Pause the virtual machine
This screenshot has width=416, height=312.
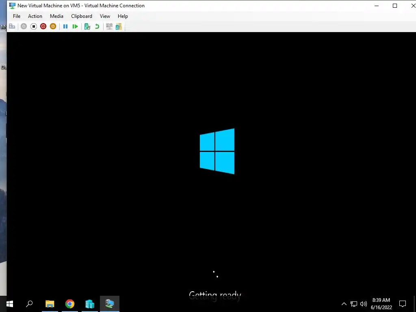(x=65, y=26)
